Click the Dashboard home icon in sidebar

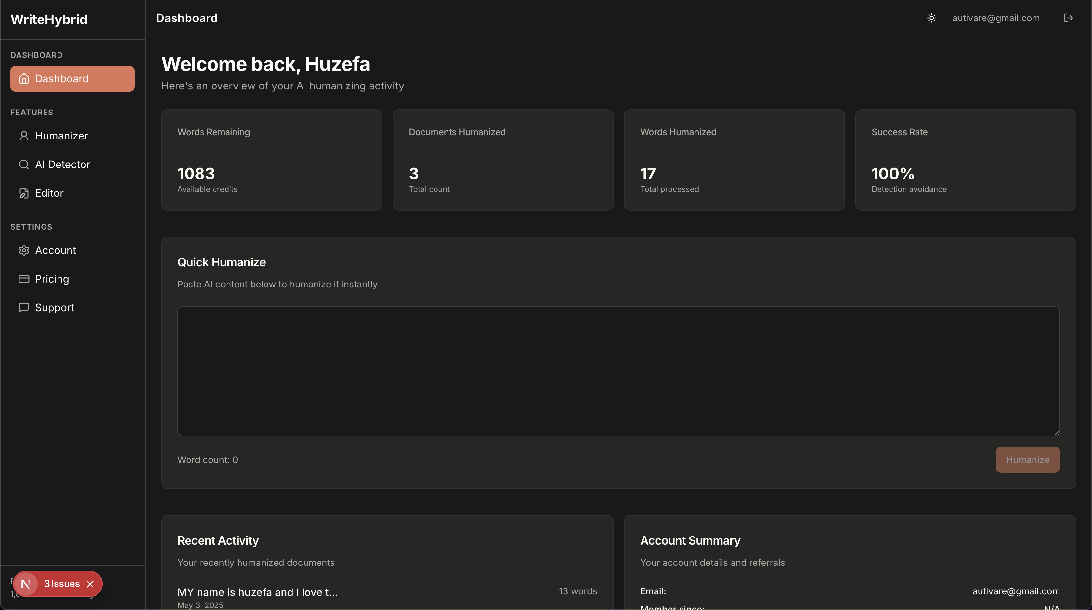(x=24, y=78)
